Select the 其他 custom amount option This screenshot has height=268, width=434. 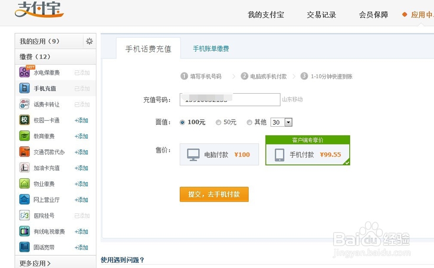tap(250, 122)
